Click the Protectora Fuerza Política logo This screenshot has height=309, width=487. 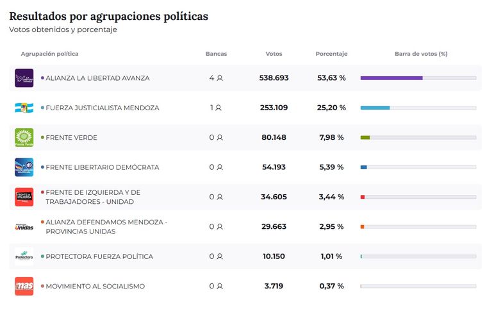pyautogui.click(x=24, y=256)
